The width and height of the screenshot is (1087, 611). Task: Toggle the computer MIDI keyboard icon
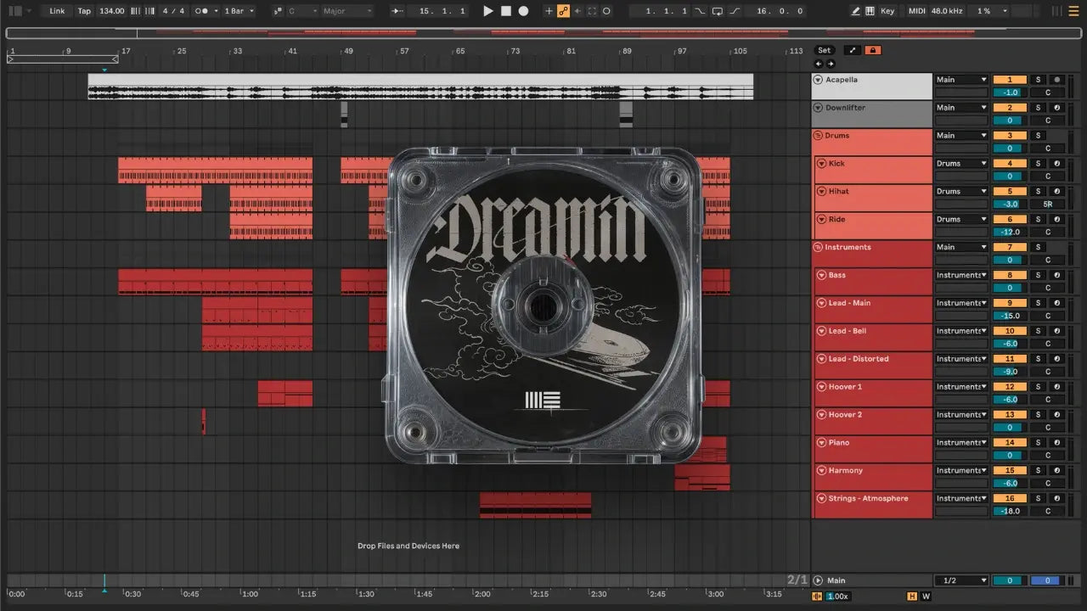pyautogui.click(x=870, y=11)
